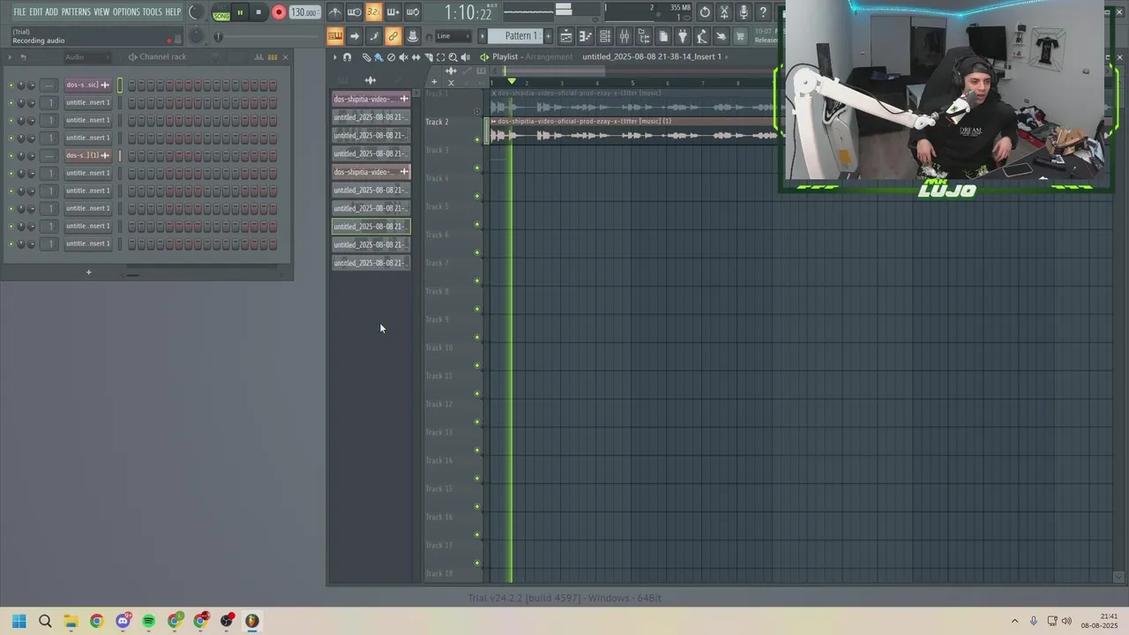Viewport: 1129px width, 635px height.
Task: Select the playlist mute tool
Action: tap(404, 57)
